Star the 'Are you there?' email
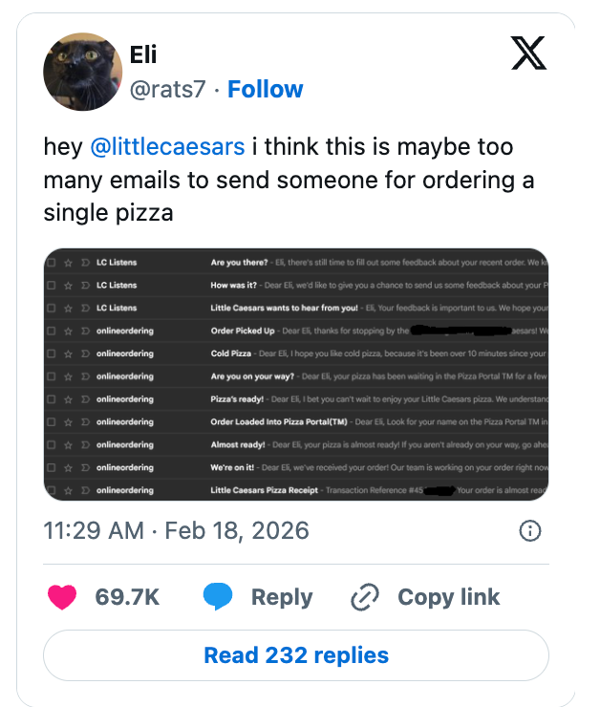The height and width of the screenshot is (728, 600). tap(70, 263)
